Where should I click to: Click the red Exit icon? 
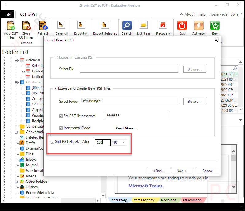[182, 26]
